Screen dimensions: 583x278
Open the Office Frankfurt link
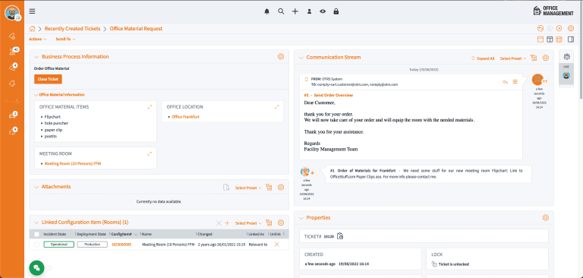[x=185, y=117]
